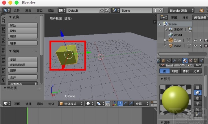Delete the current Scene with X button
208x124 pixels.
pos(160,10)
